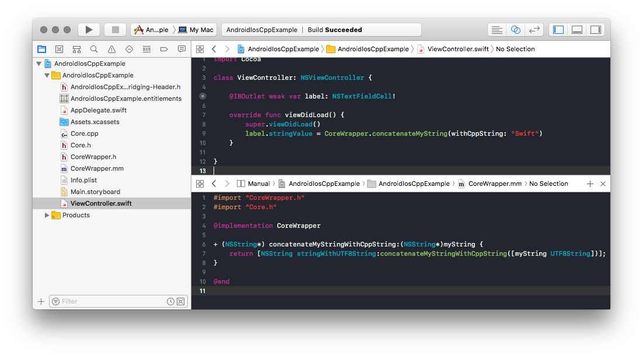Show the breakpoint navigator
643x356 pixels.
tap(164, 49)
